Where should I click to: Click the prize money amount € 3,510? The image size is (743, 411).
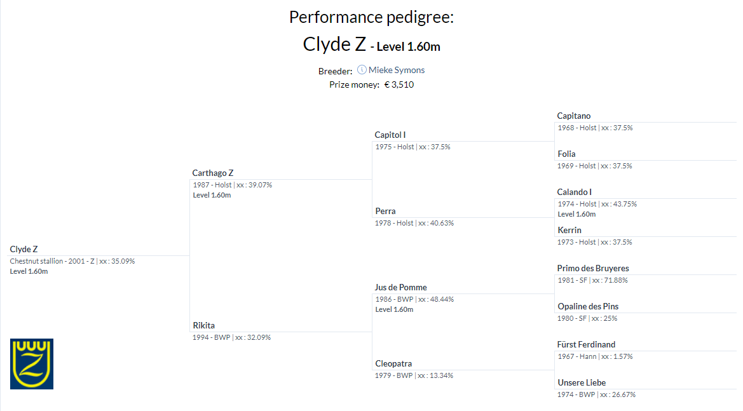[399, 84]
